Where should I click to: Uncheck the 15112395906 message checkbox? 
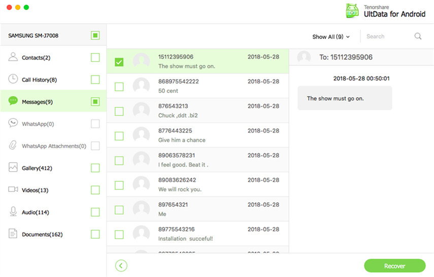119,62
